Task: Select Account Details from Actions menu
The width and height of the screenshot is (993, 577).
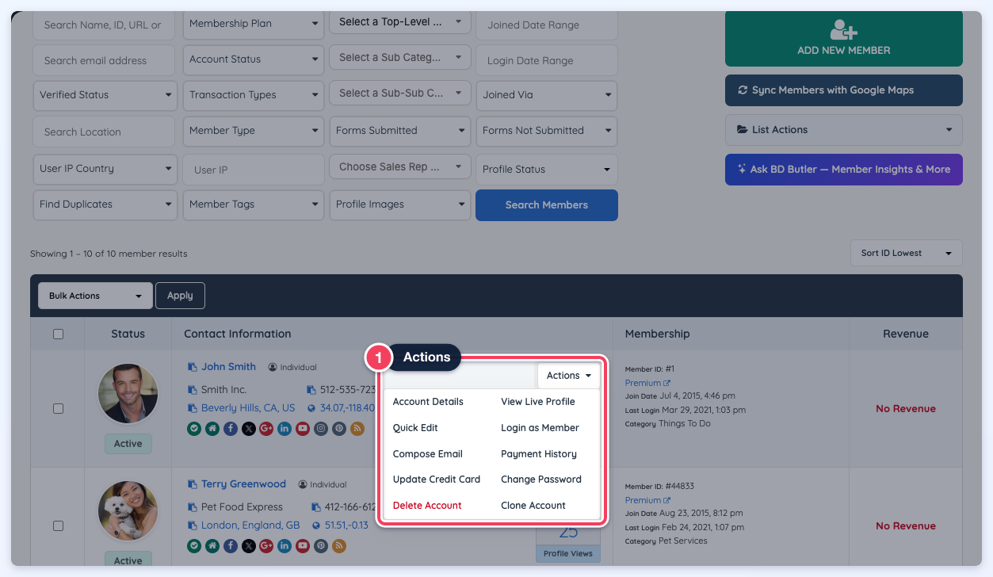Action: coord(428,402)
